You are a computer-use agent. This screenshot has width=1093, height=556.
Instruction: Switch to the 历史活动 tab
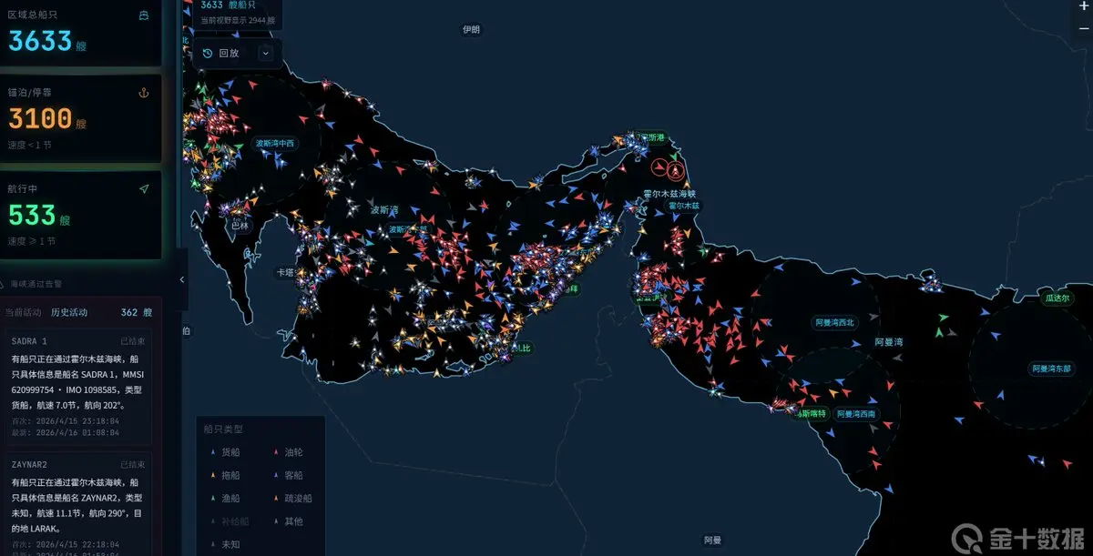click(69, 312)
